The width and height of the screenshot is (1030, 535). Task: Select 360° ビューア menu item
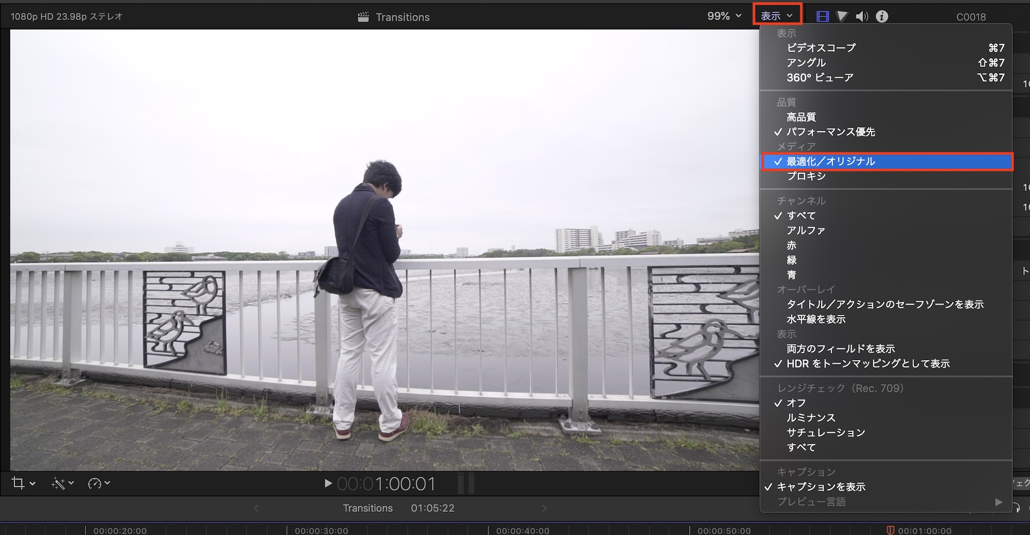coord(886,78)
